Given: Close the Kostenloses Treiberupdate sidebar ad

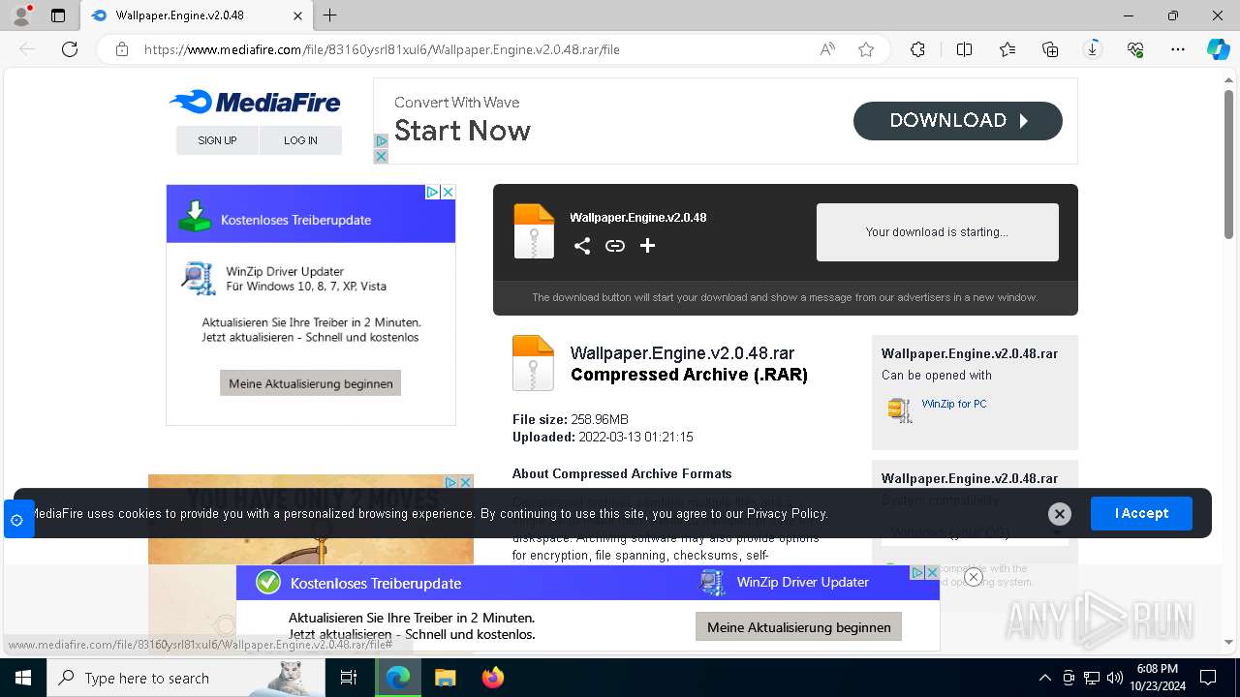Looking at the screenshot, I should [x=448, y=192].
